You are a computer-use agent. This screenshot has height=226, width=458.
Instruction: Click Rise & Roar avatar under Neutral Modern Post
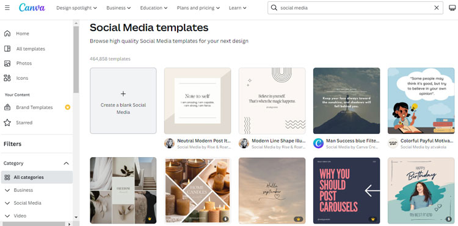169,143
